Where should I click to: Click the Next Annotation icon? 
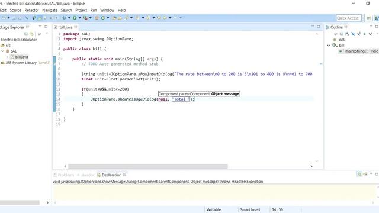(137, 18)
